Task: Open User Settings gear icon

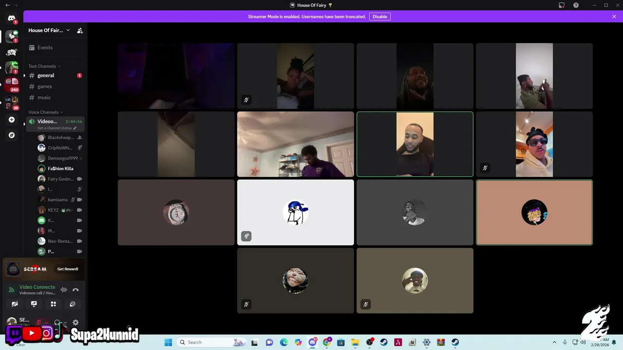Action: (x=75, y=322)
